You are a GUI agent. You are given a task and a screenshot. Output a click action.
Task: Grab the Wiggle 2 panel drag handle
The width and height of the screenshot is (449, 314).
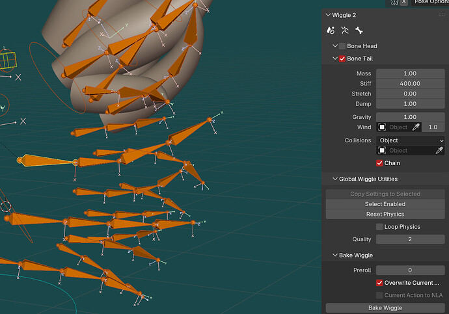[x=441, y=15]
